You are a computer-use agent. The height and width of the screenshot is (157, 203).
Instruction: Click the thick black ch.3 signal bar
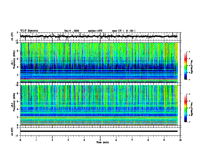tap(99, 131)
